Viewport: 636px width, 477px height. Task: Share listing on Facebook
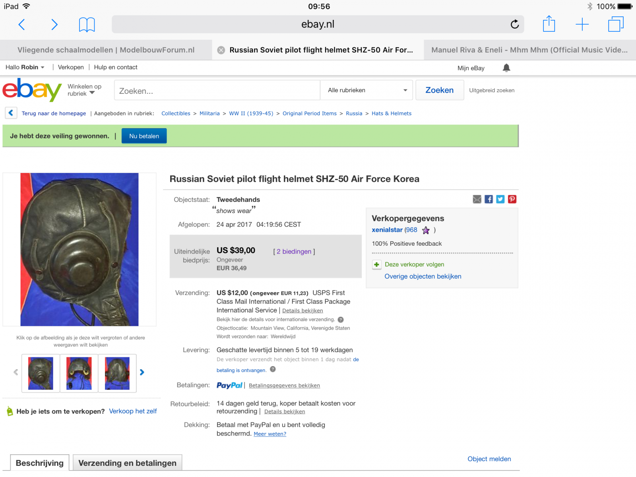click(489, 199)
